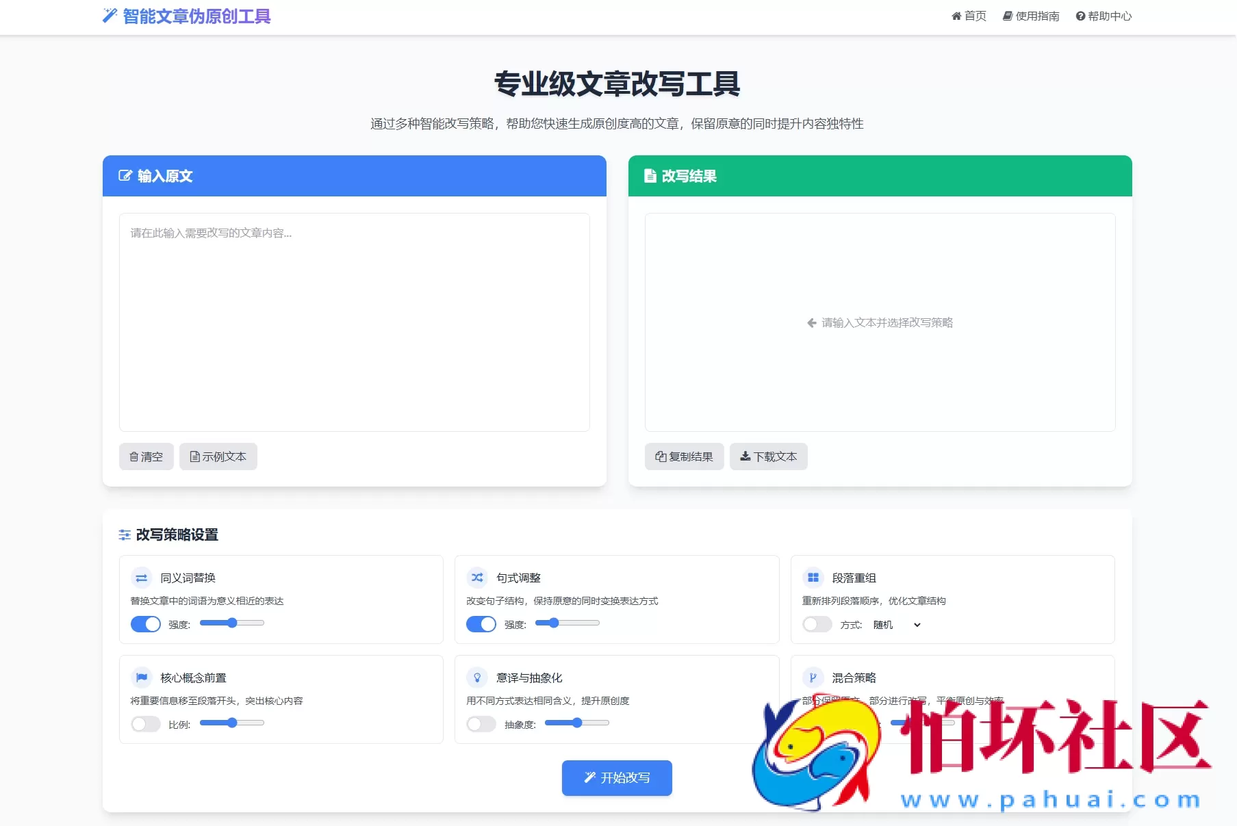1237x826 pixels.
Task: Click the edit icon on 输入原文 header
Action: click(125, 176)
